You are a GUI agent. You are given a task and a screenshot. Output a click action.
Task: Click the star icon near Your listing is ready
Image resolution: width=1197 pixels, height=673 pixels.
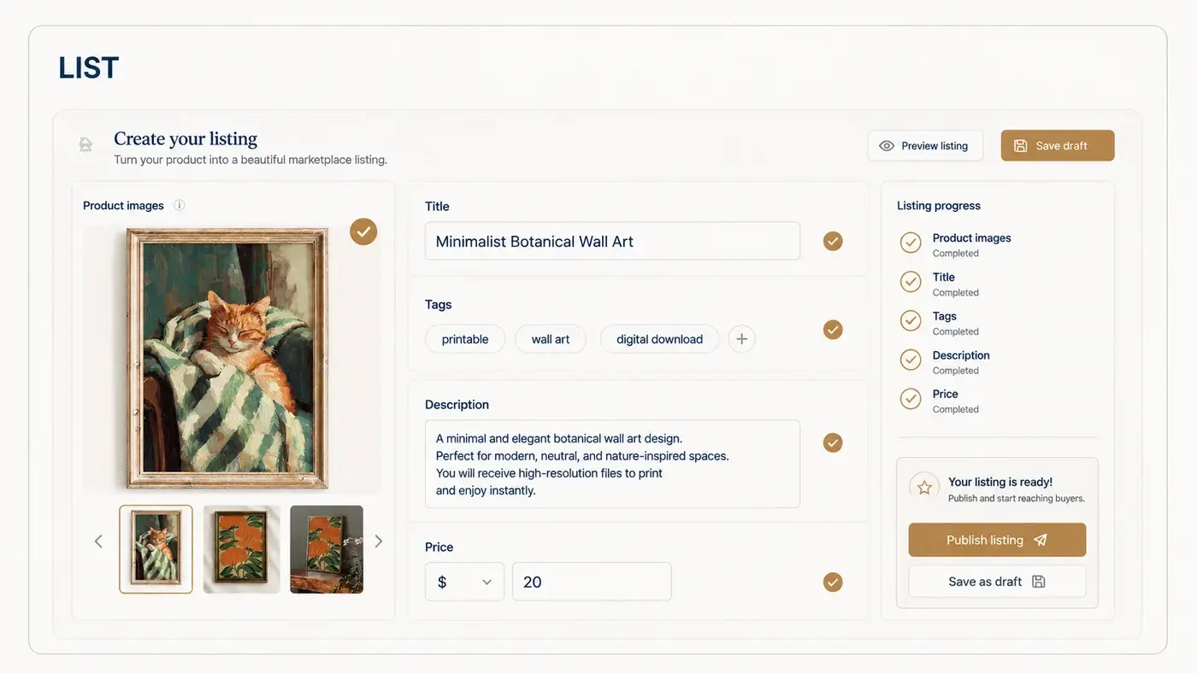point(924,488)
